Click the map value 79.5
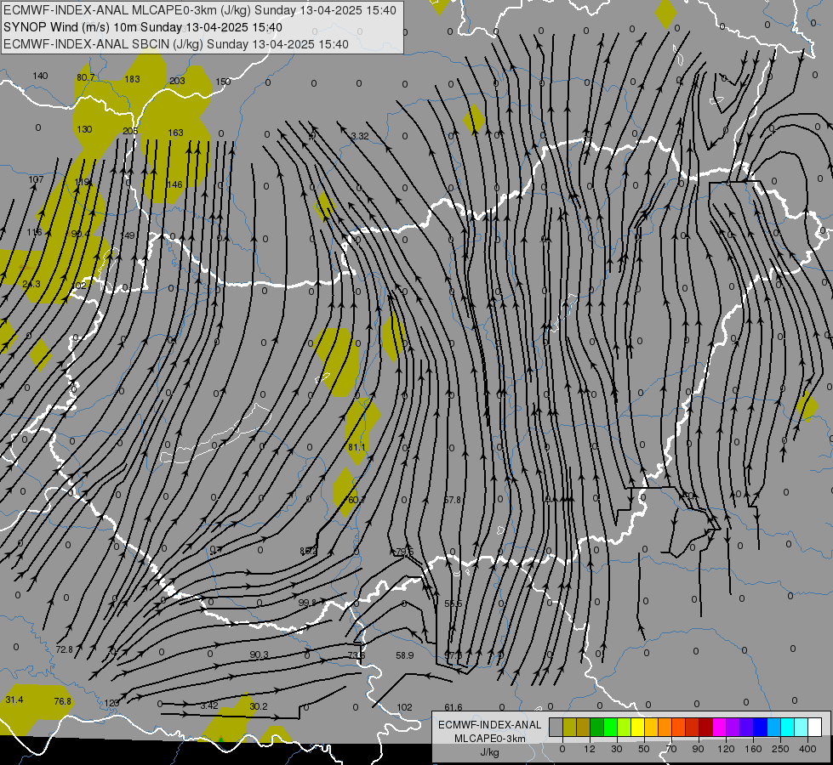This screenshot has height=765, width=833. (405, 552)
